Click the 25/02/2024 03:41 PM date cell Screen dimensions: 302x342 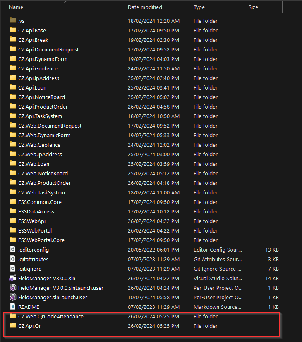[153, 88]
